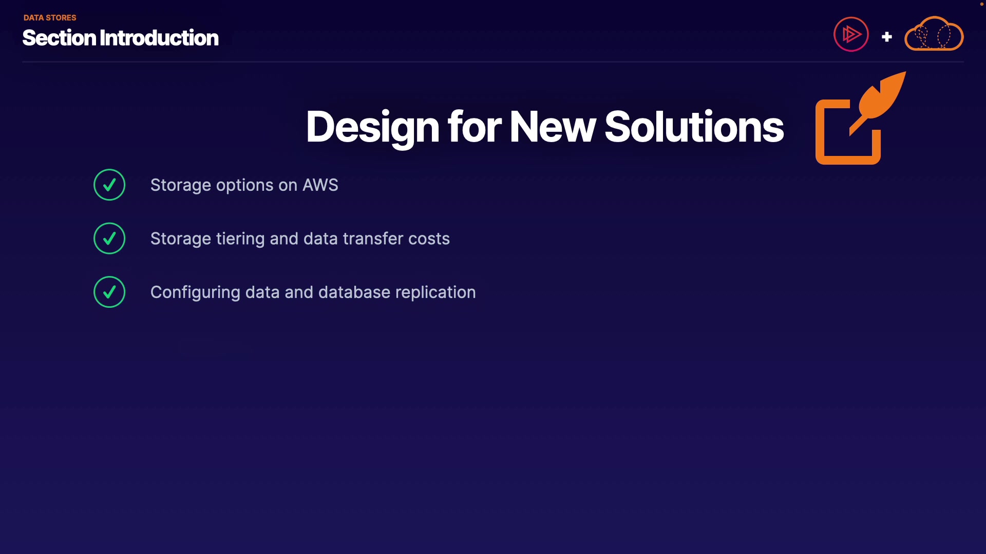Screen dimensions: 986x554
Task: Select Configuring data and database replication text
Action: coord(313,292)
